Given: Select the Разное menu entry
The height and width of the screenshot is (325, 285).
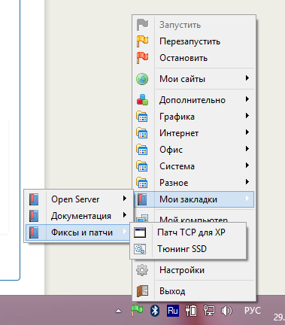Looking at the screenshot, I should click(194, 183).
